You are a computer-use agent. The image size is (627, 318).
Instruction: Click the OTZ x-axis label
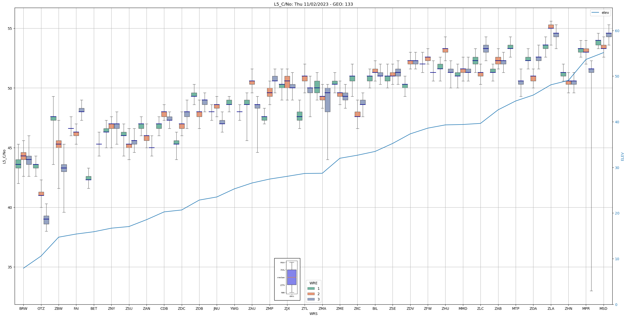click(41, 308)
